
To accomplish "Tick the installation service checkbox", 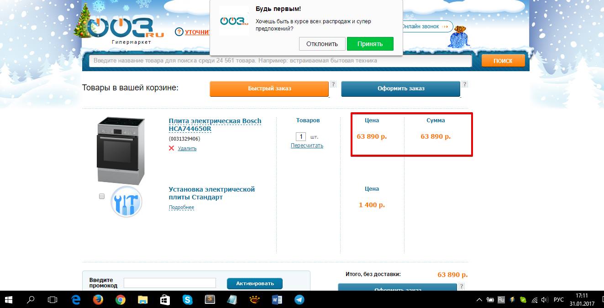I will (102, 196).
